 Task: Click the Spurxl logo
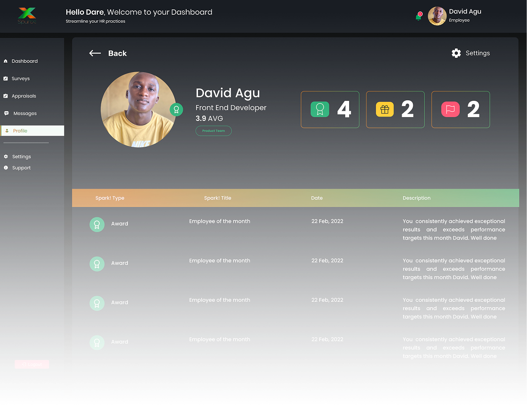(x=27, y=15)
